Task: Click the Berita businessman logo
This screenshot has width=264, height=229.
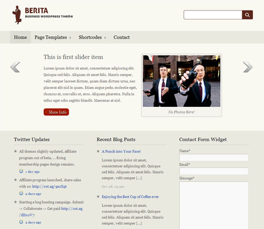Action: pyautogui.click(x=17, y=15)
